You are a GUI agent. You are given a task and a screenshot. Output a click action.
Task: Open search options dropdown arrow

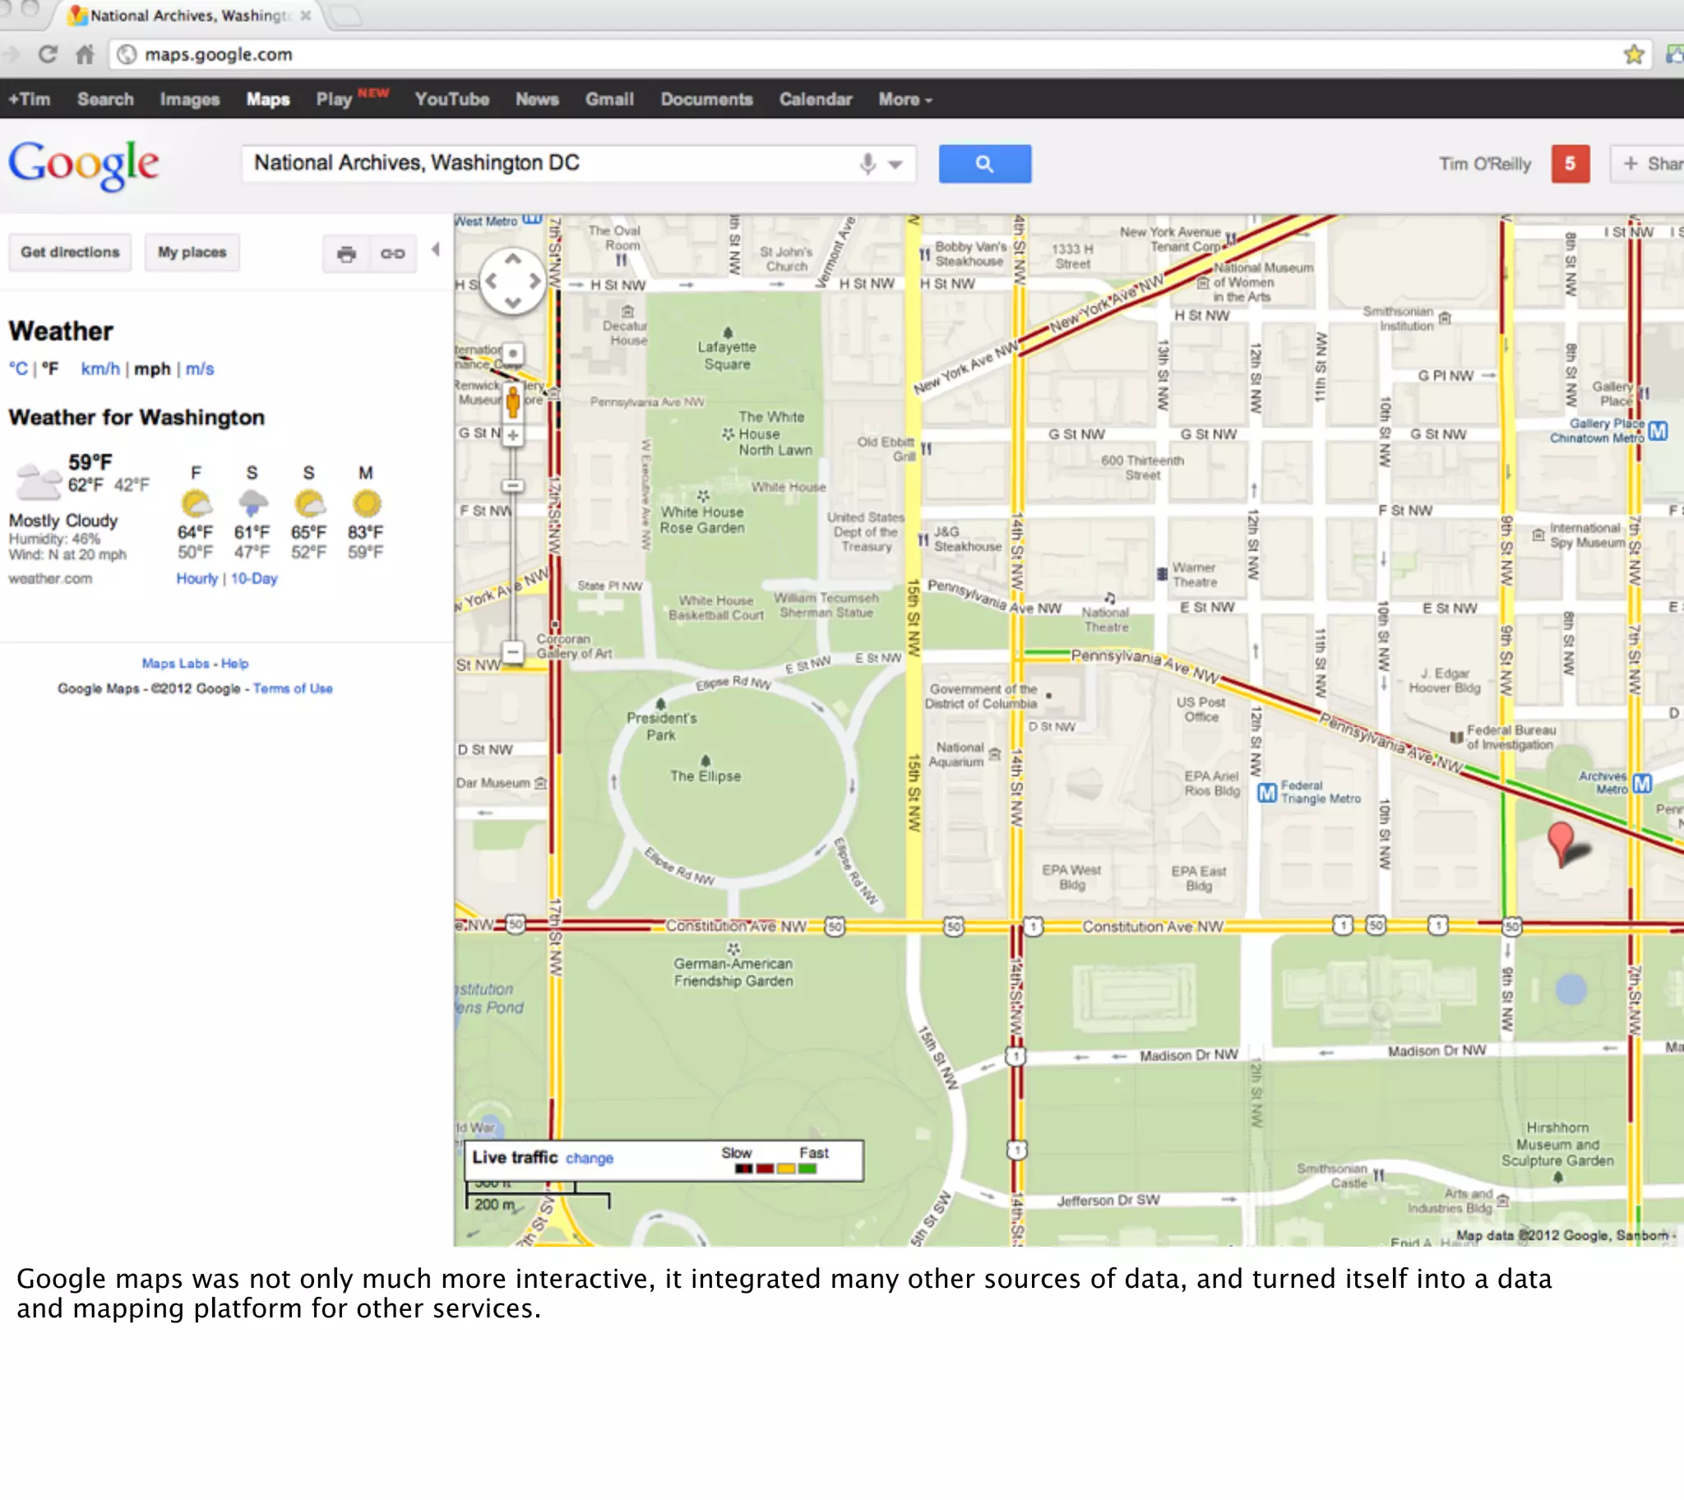point(895,164)
